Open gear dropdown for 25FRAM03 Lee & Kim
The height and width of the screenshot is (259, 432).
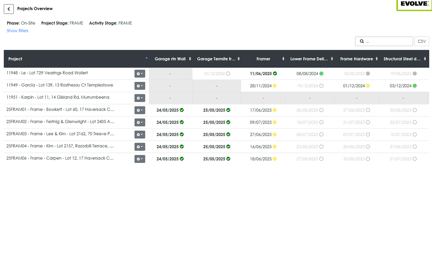tap(140, 134)
